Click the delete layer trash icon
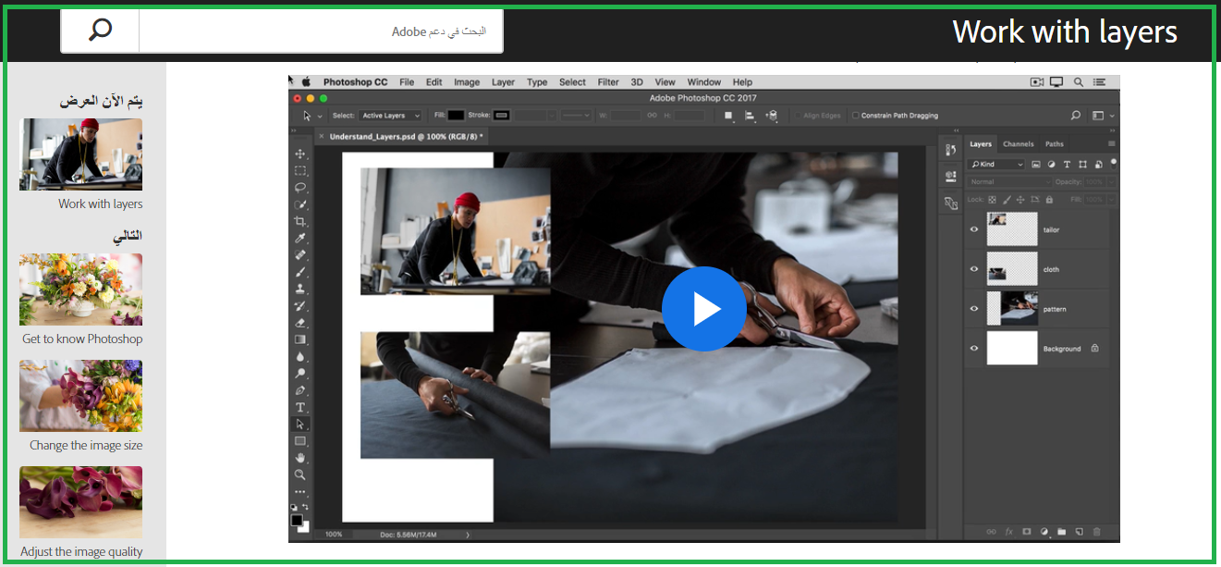This screenshot has width=1221, height=567. pyautogui.click(x=1096, y=532)
